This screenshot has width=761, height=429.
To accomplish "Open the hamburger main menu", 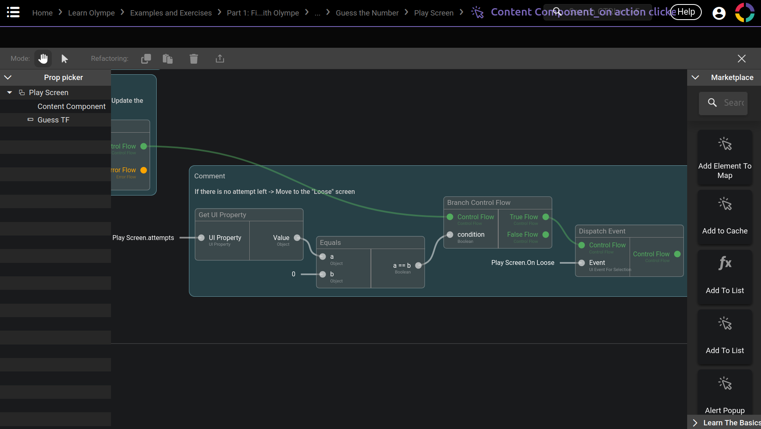I will tap(13, 12).
